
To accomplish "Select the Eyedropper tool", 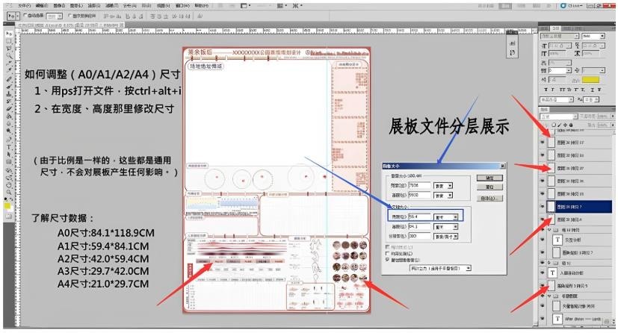I will click(x=9, y=71).
